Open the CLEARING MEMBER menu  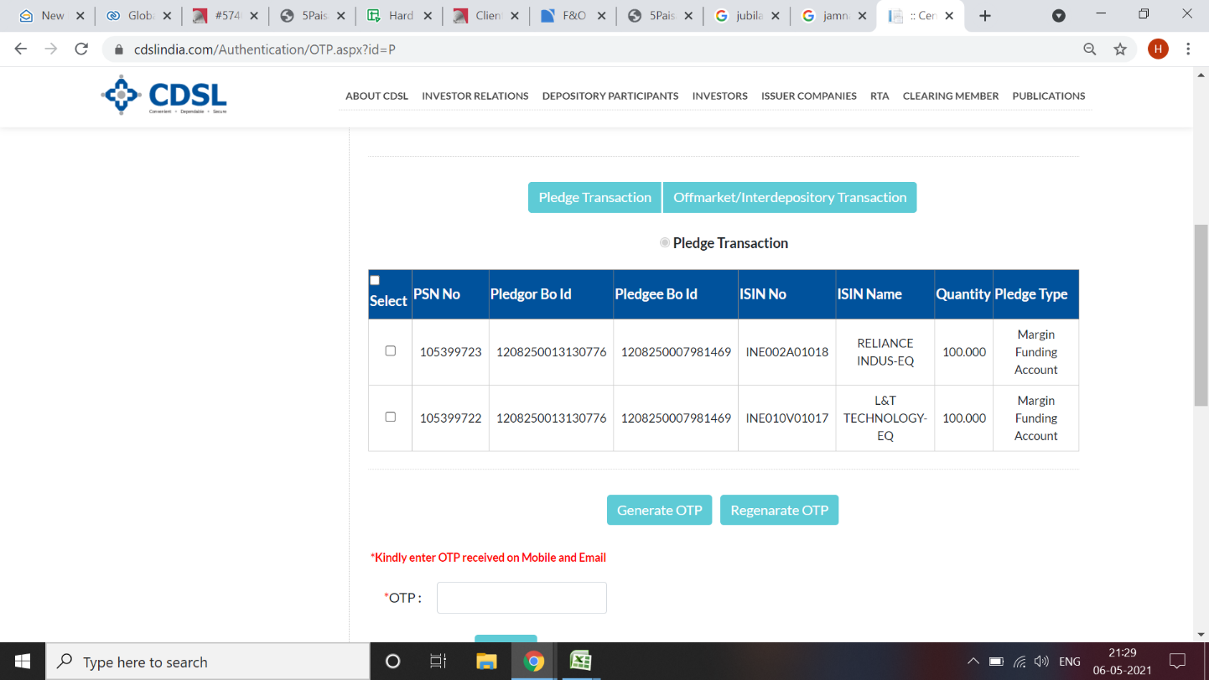coord(951,96)
